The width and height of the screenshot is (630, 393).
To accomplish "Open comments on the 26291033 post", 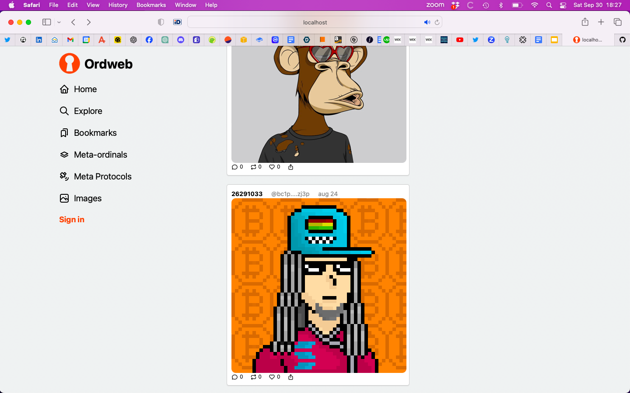I will pos(234,377).
